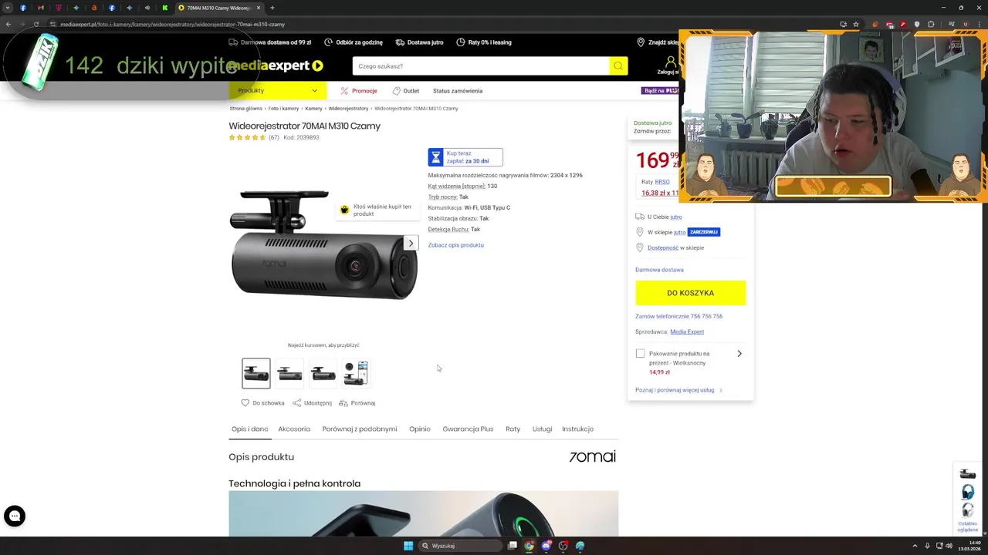This screenshot has height=555, width=988.
Task: Open the chat bubble widget icon
Action: (x=15, y=516)
